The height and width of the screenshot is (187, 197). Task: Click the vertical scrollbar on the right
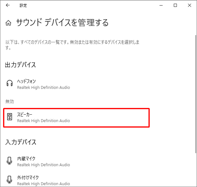point(196,94)
